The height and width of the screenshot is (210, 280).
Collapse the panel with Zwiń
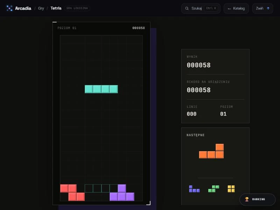click(x=262, y=8)
